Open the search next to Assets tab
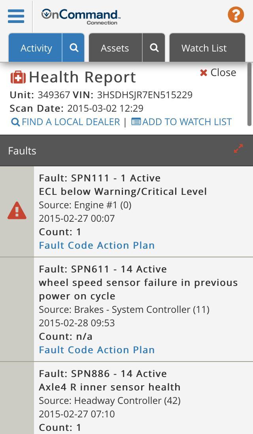Viewport: 253px width, 434px height. point(154,48)
